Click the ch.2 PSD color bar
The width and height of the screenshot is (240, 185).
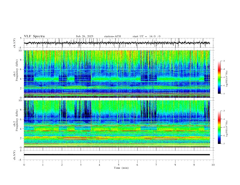219,127
